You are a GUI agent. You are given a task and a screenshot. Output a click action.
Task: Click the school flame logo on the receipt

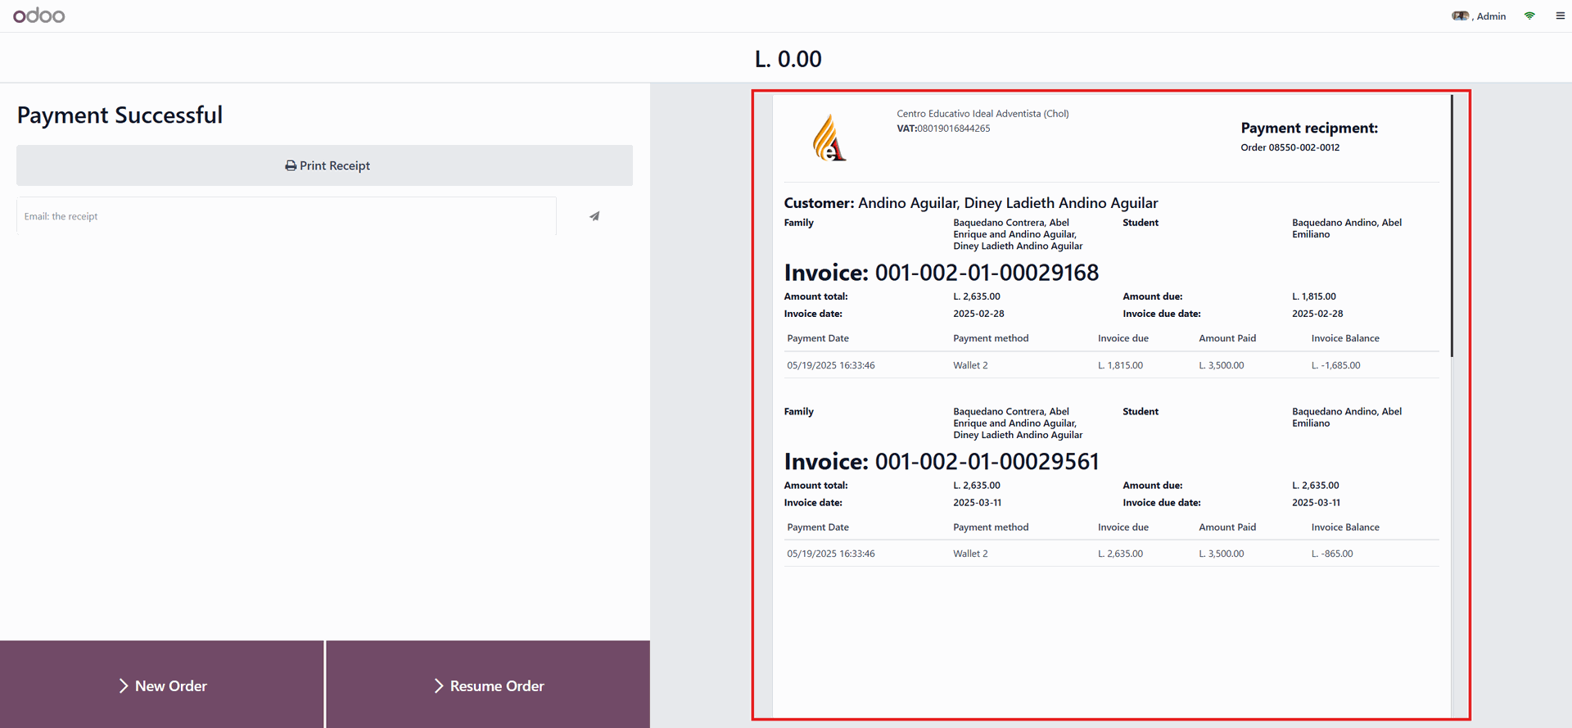pyautogui.click(x=829, y=138)
